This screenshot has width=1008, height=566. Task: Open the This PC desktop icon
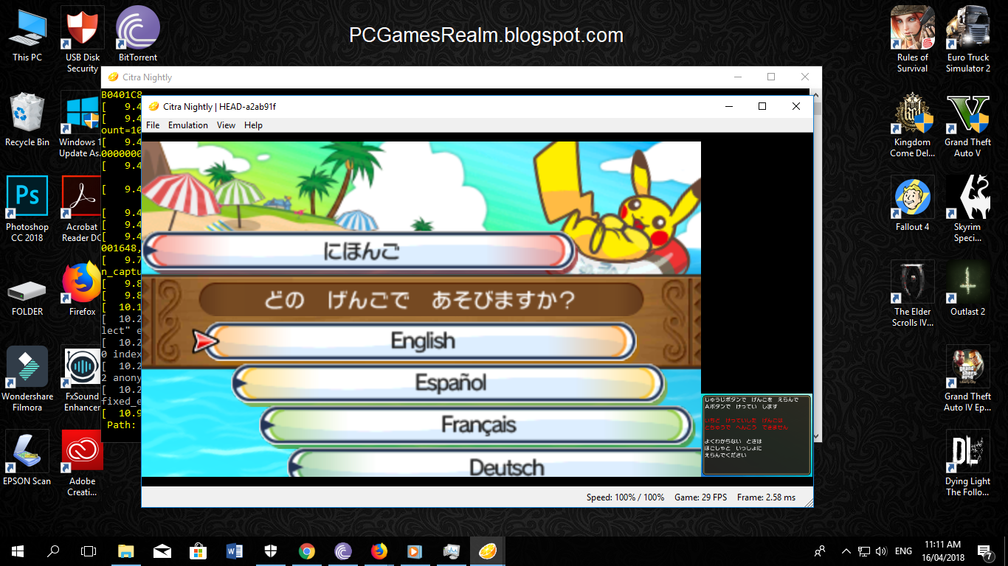click(x=27, y=35)
